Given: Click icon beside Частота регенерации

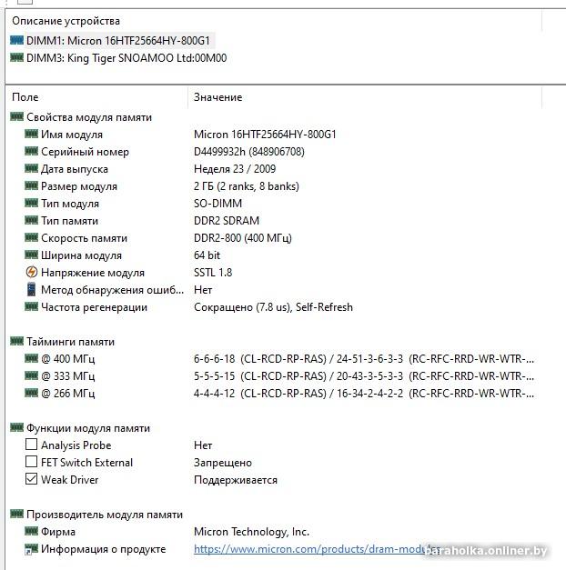Looking at the screenshot, I should pos(31,306).
